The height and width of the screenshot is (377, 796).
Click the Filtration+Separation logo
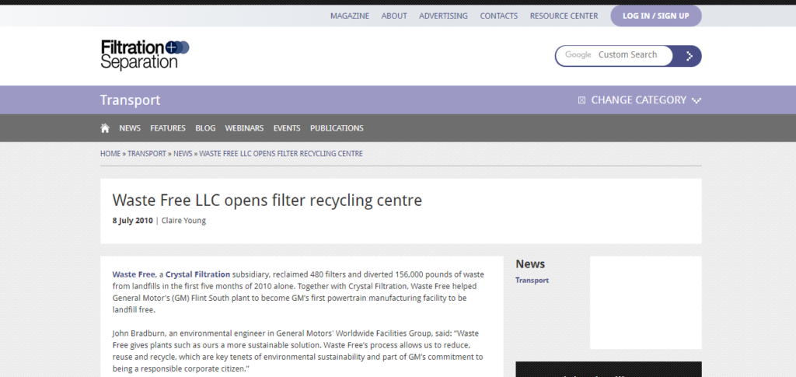(x=145, y=54)
